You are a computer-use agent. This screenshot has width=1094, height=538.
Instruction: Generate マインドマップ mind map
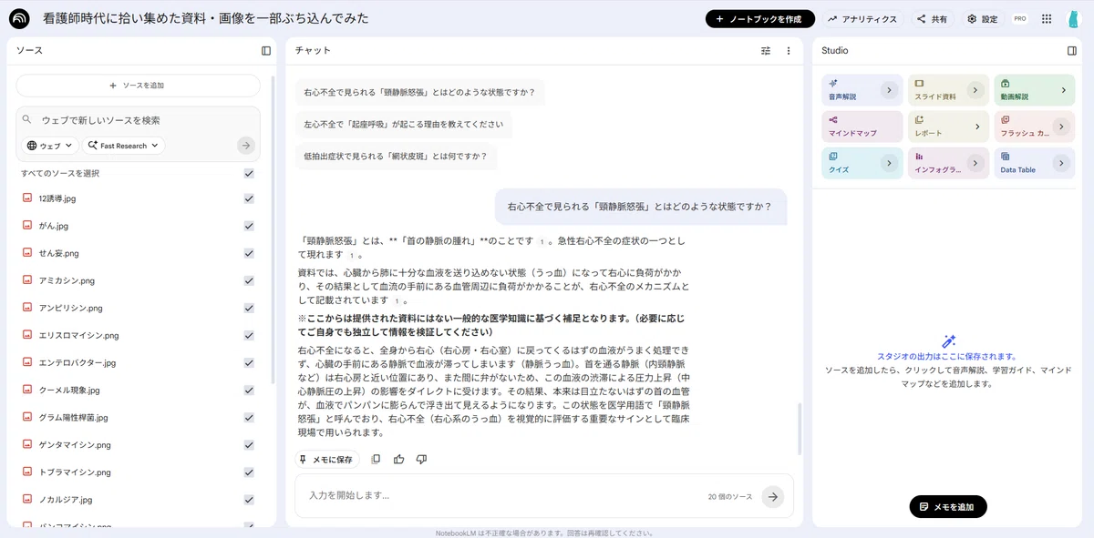[x=862, y=127]
